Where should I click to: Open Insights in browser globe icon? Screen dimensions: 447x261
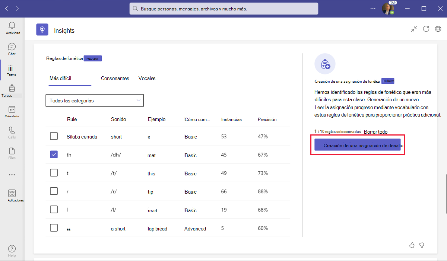click(x=438, y=29)
